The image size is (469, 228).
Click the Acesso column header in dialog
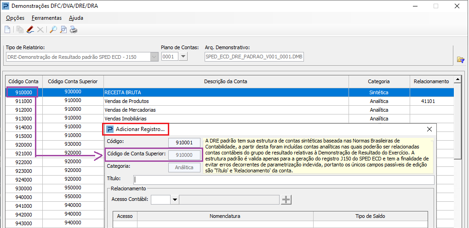[x=125, y=216]
